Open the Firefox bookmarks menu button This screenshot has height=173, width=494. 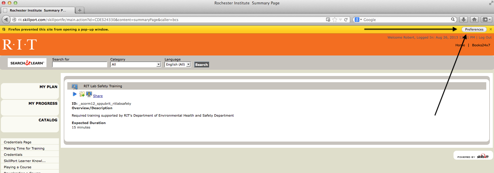pyautogui.click(x=486, y=20)
